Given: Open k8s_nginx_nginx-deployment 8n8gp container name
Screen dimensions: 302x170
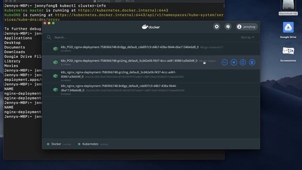Looking at the screenshot, I should [x=118, y=88].
